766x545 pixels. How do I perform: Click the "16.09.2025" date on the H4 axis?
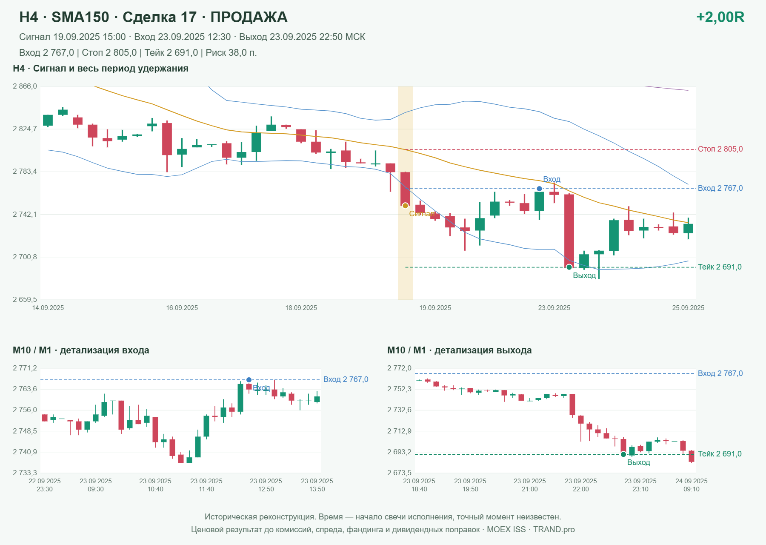(x=182, y=308)
